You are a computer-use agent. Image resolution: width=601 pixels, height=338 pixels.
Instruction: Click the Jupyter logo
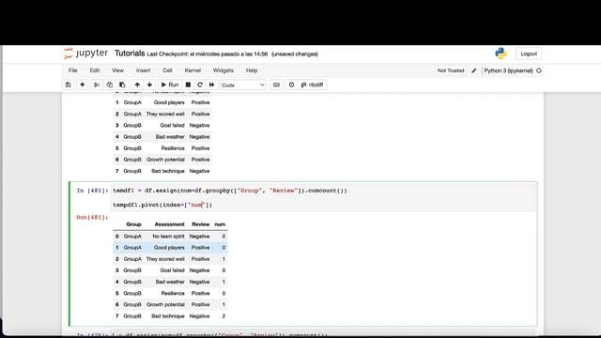tap(85, 54)
